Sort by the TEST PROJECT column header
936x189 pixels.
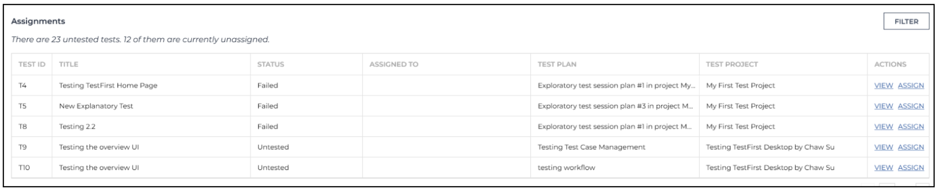(732, 65)
